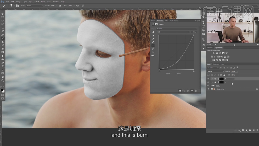259x146 pixels.
Task: Reset Curves adjustment to defaults
Action: (188, 91)
